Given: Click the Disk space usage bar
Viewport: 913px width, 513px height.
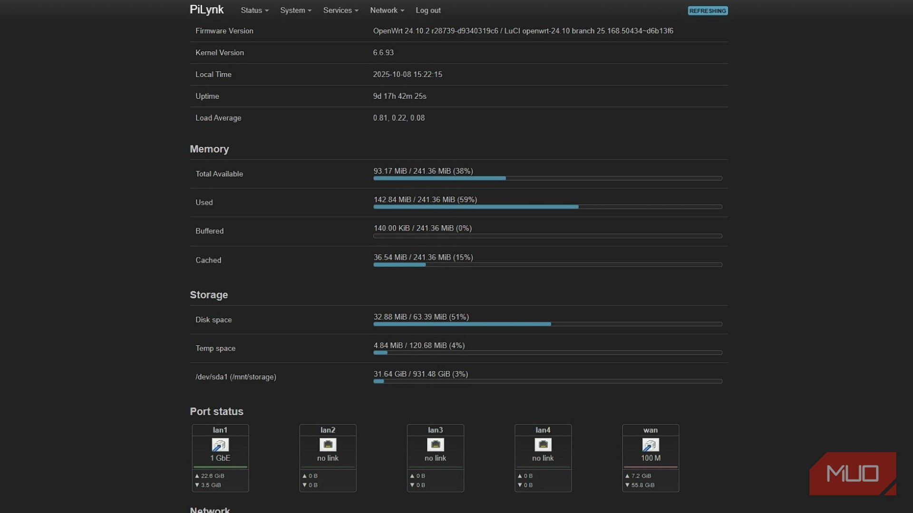Looking at the screenshot, I should click(x=548, y=324).
